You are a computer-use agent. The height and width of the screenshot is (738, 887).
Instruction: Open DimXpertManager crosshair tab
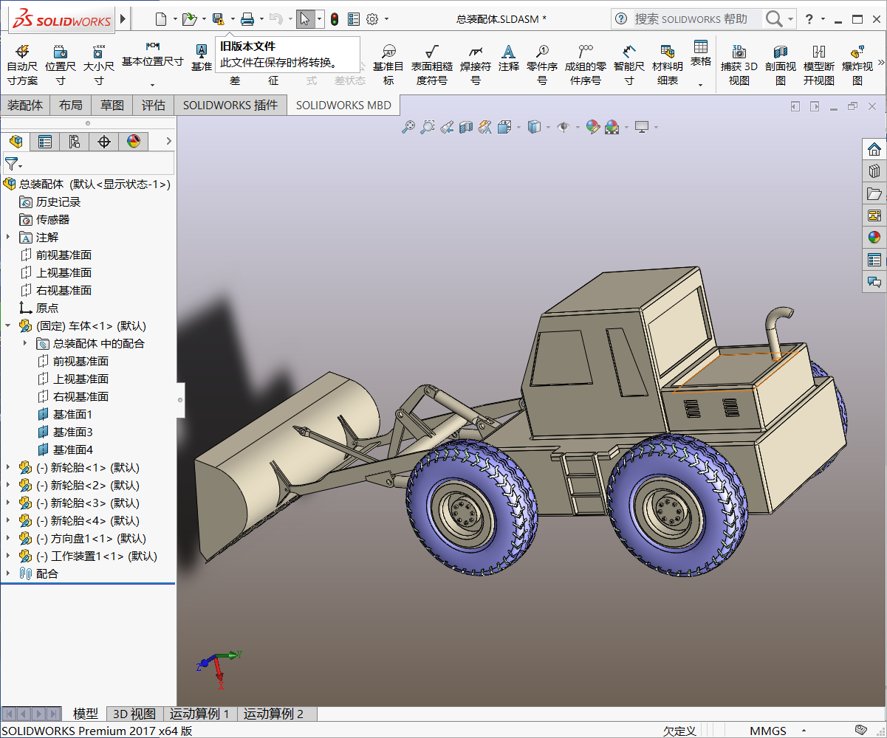pyautogui.click(x=104, y=141)
